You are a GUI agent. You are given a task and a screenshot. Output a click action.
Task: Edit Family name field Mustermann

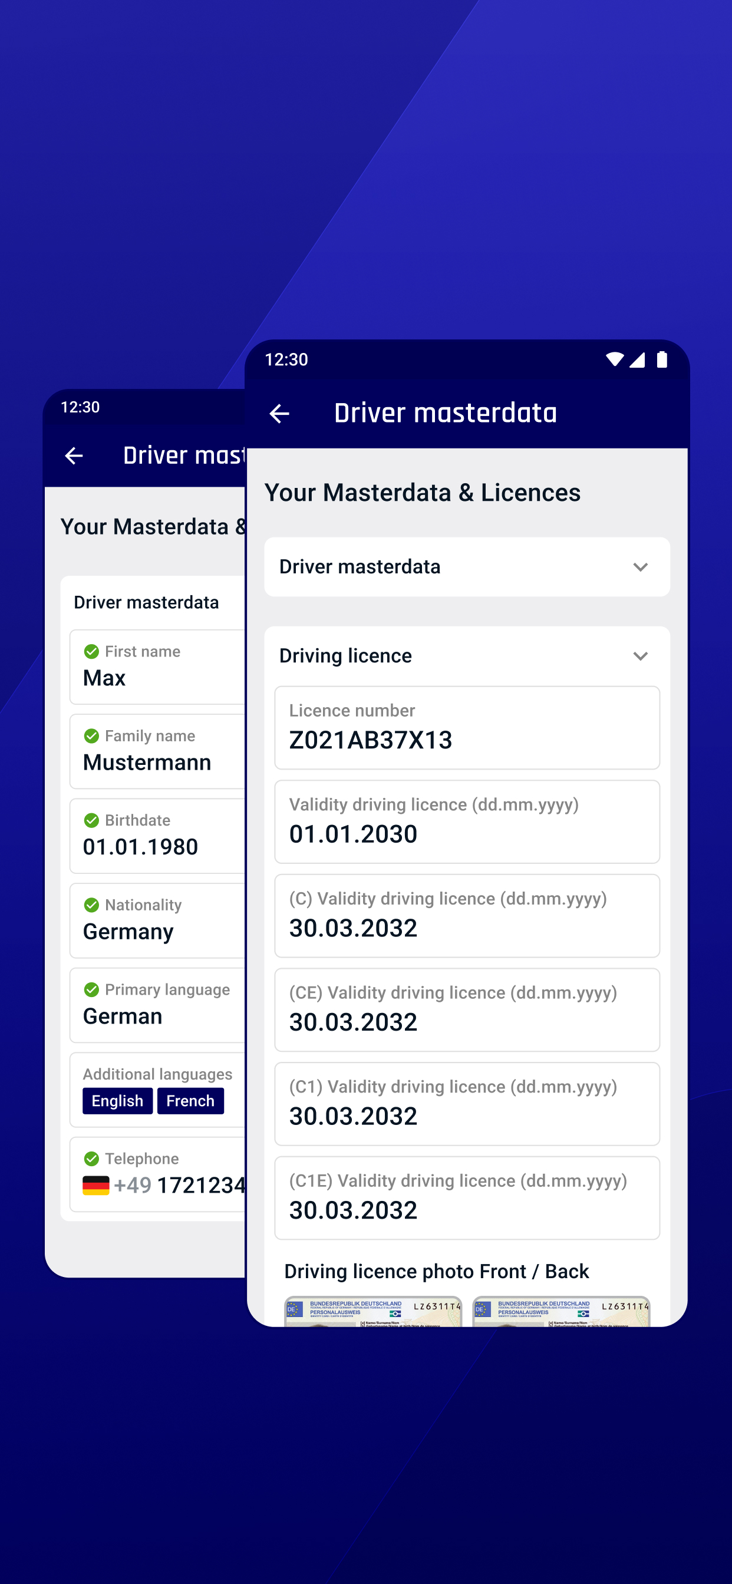click(x=157, y=751)
